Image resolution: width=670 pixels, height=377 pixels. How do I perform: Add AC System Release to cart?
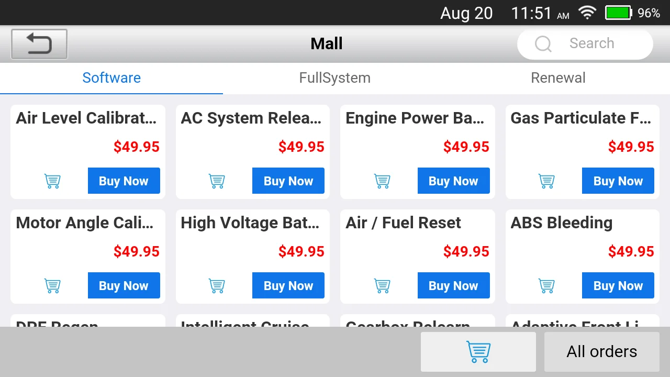coord(217,181)
